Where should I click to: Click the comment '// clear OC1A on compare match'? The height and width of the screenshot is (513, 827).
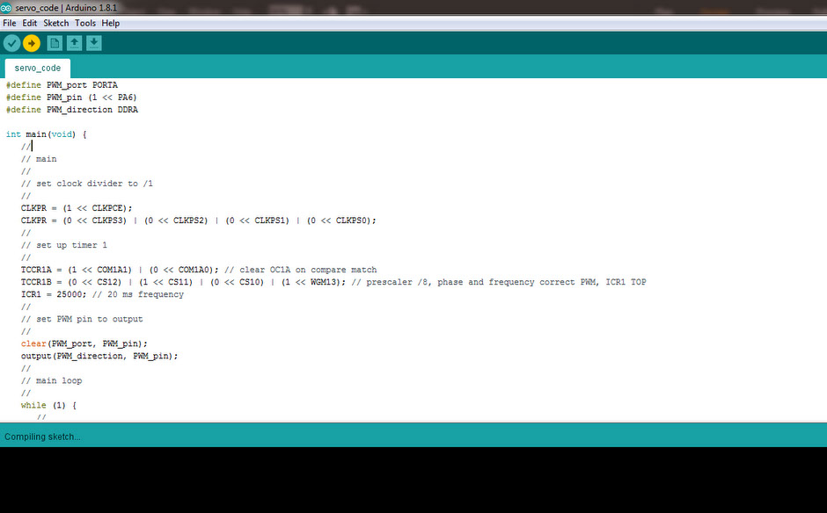click(x=301, y=270)
